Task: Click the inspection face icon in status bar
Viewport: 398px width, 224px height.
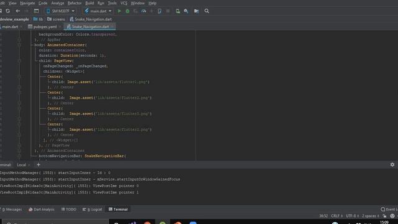Action: (392, 216)
